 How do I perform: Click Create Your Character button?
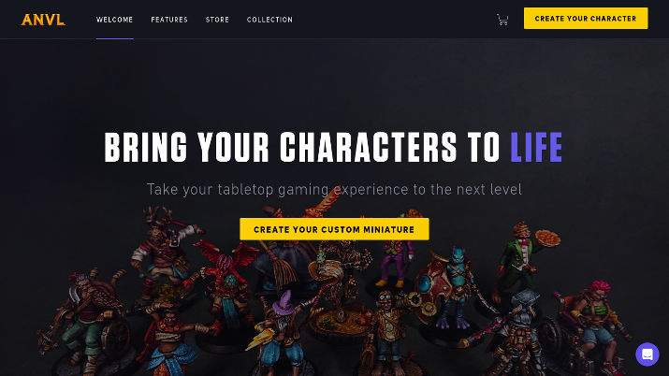pos(586,19)
